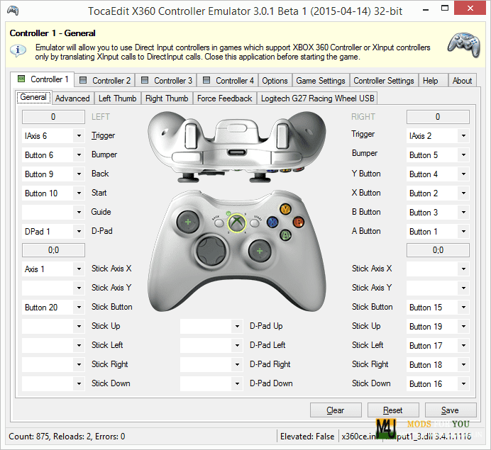Screen dimensions: 491x450
Task: Open the empty Guide dropdown
Action: (x=79, y=213)
